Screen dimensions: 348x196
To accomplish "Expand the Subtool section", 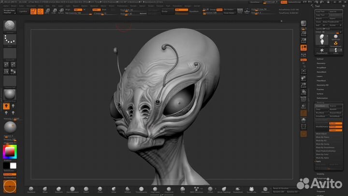I will (320, 59).
